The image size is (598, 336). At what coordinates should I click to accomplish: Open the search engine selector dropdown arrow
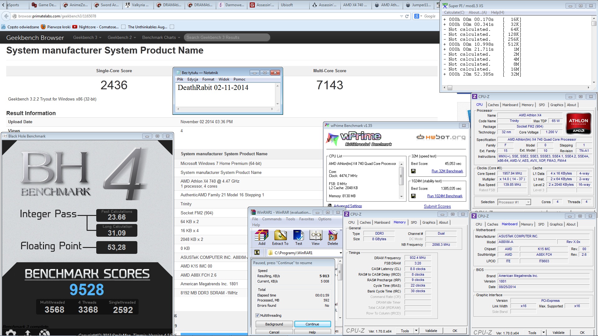[x=421, y=16]
